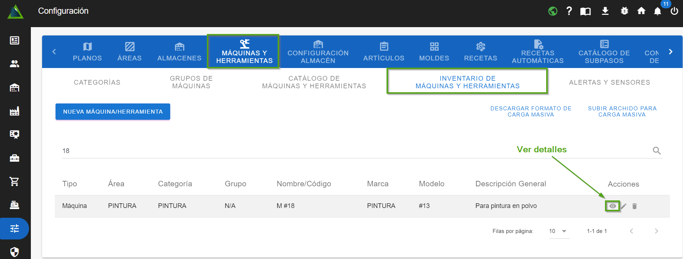Delete the M #18 row using trash icon
The image size is (683, 259).
[x=634, y=206]
